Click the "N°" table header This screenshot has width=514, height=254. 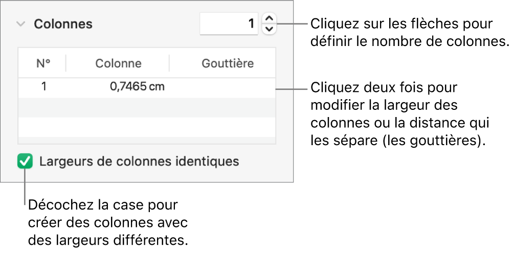[x=43, y=63]
